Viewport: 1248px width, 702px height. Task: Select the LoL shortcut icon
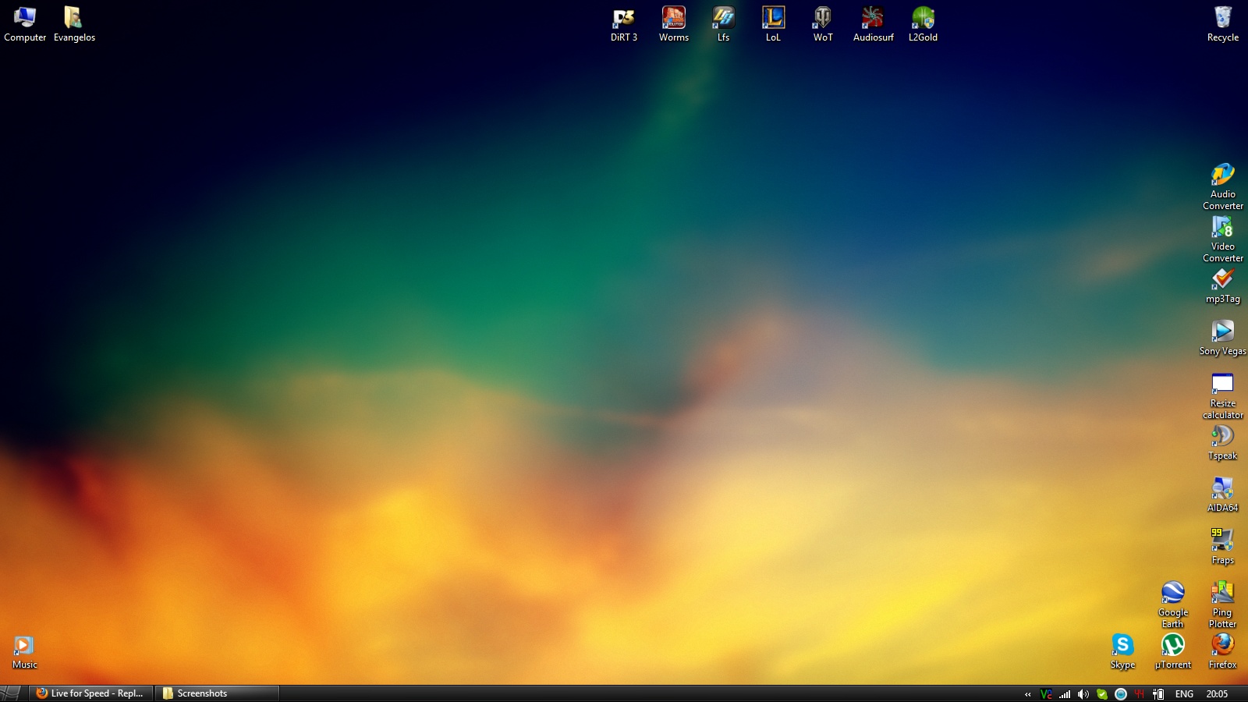[773, 24]
